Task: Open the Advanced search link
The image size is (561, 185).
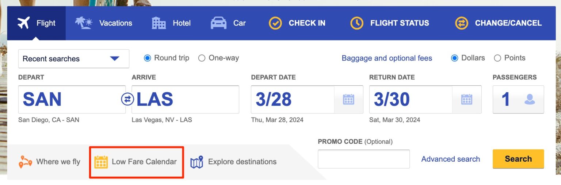Action: (450, 159)
